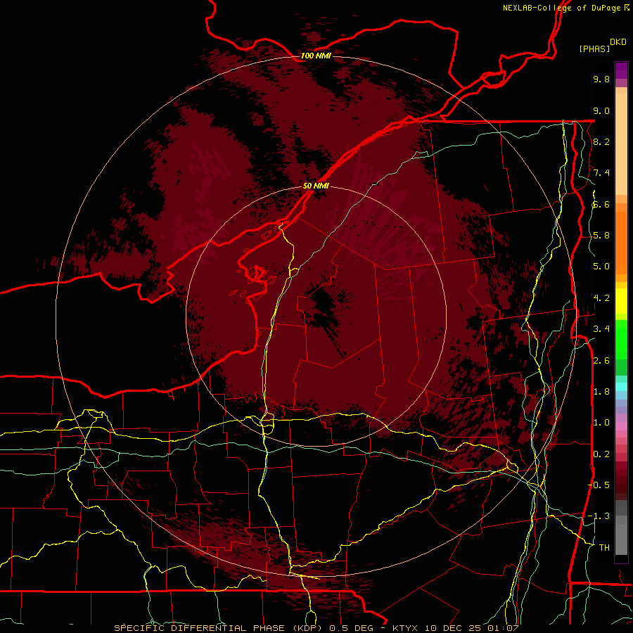Image resolution: width=633 pixels, height=633 pixels.
Task: Click the 9.8 scale value
Action: pos(601,79)
